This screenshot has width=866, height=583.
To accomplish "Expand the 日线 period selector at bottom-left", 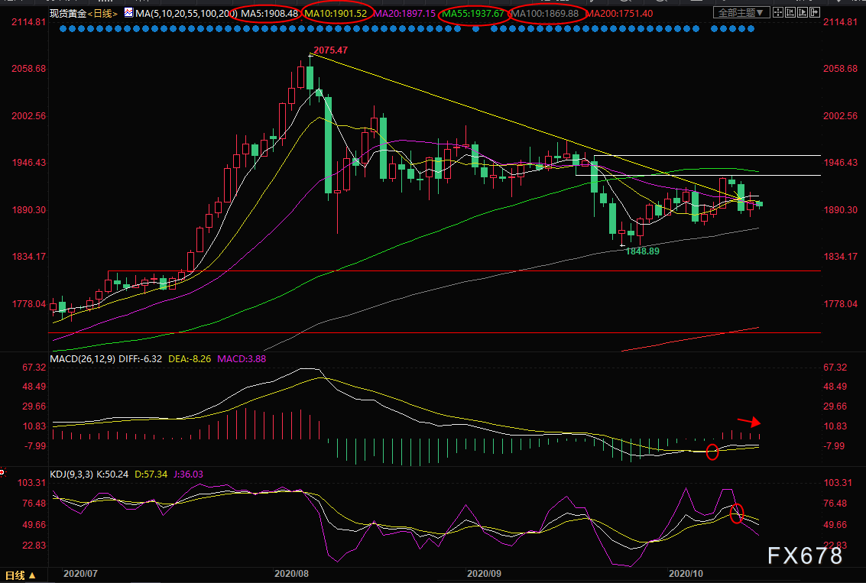I will pos(20,575).
